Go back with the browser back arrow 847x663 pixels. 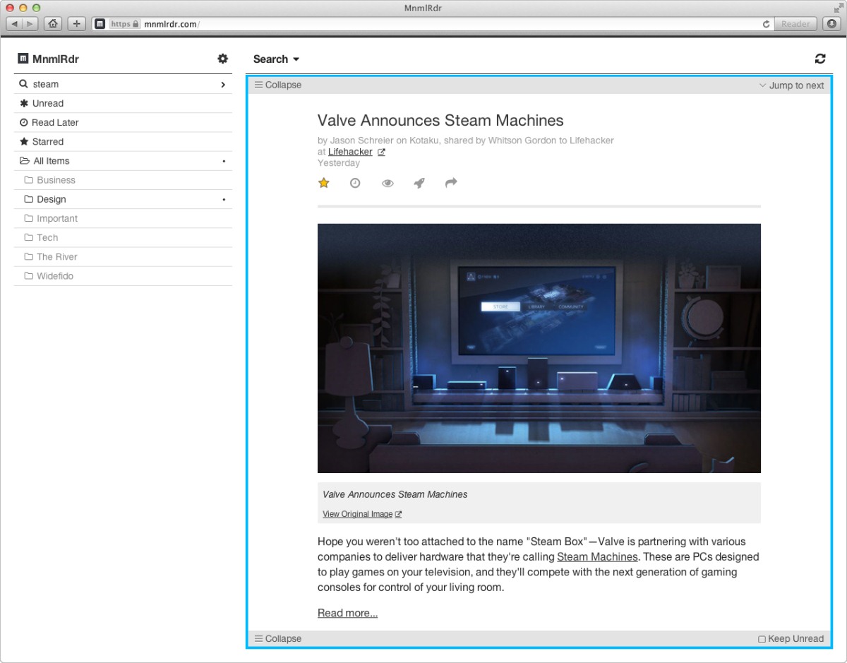[14, 24]
